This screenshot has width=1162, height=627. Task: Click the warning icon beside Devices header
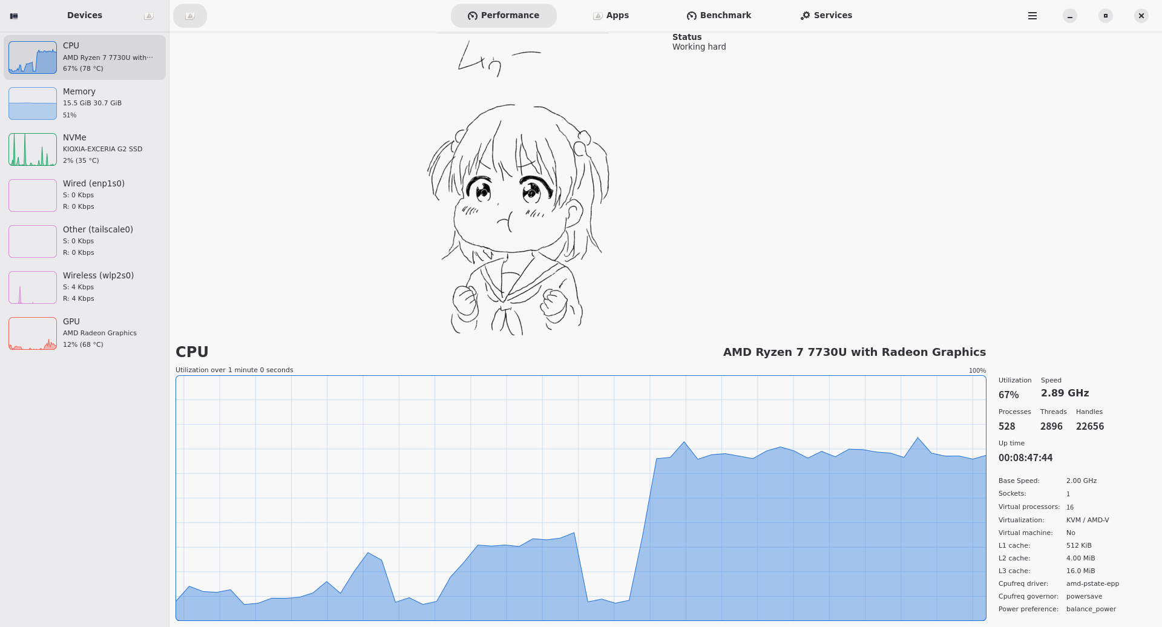click(148, 16)
